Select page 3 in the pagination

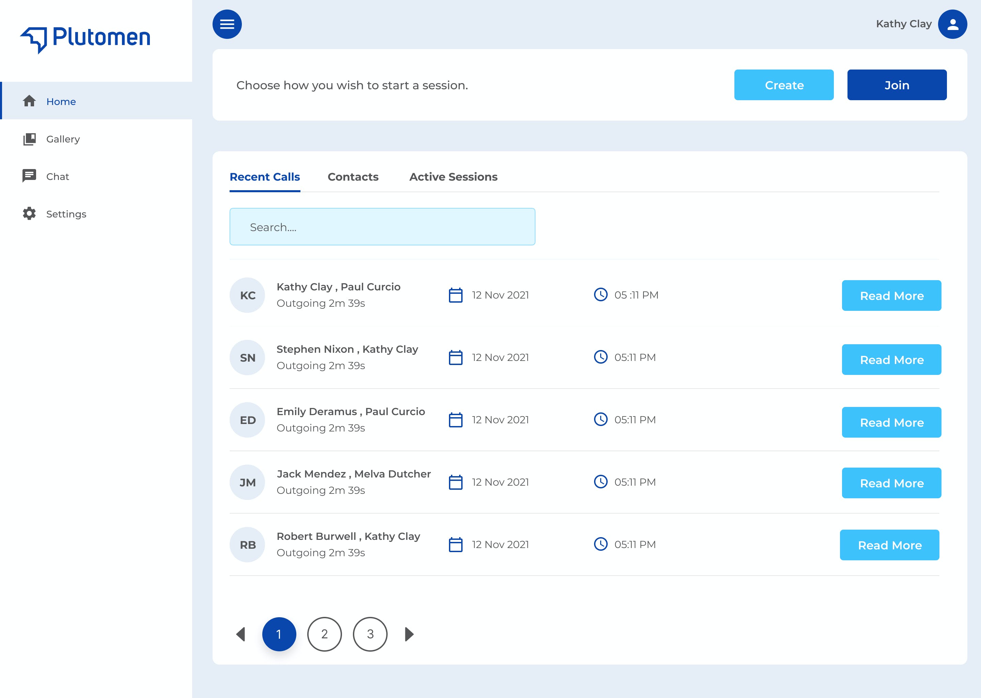[x=370, y=634]
